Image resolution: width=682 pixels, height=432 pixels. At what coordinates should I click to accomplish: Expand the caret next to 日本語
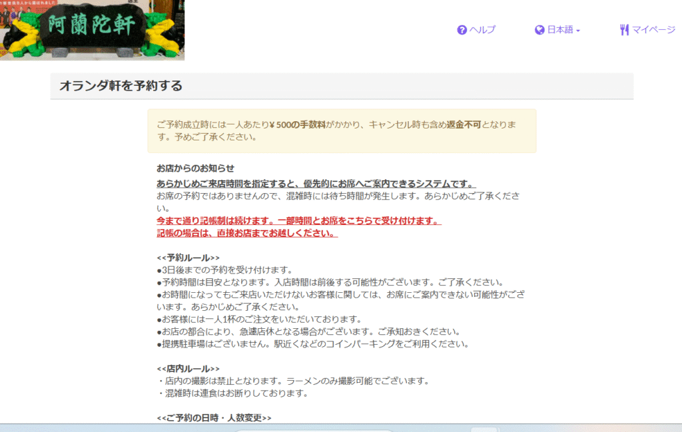tap(578, 31)
